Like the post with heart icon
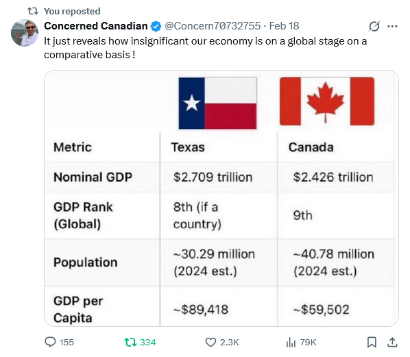Image resolution: width=410 pixels, height=357 pixels. [210, 342]
